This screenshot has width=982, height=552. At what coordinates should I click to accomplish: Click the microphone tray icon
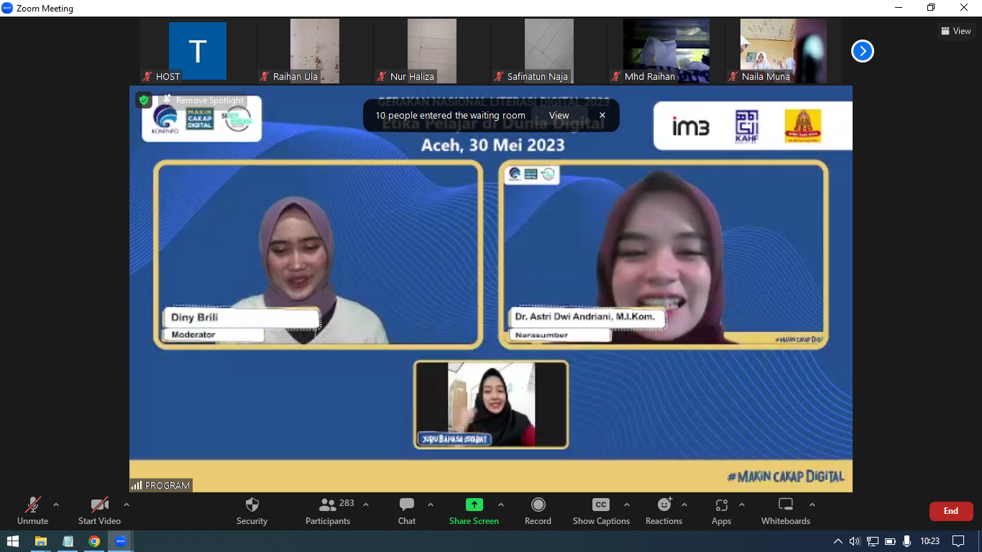(x=907, y=541)
